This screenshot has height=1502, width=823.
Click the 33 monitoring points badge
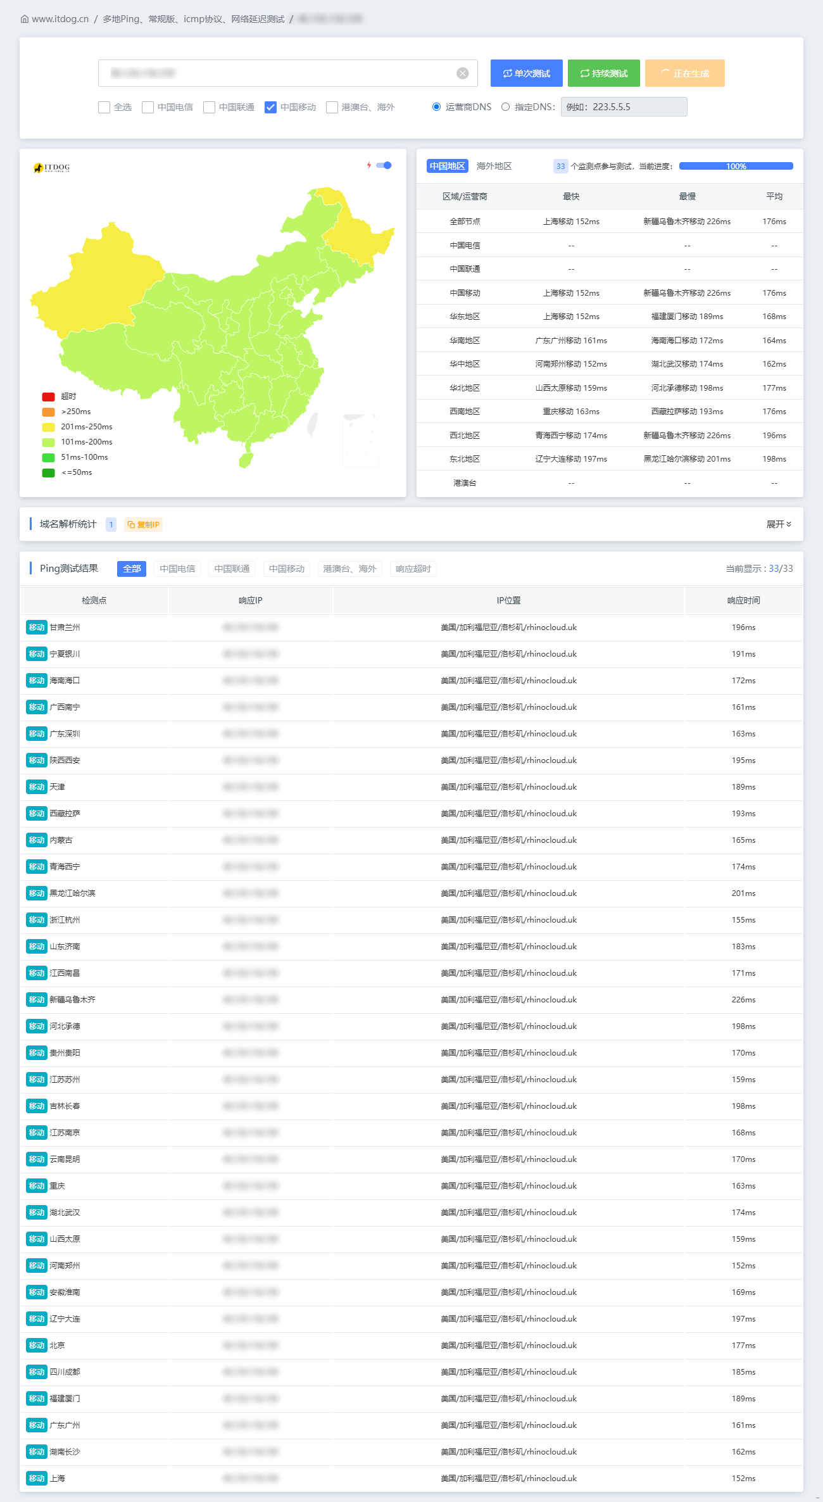pyautogui.click(x=560, y=167)
